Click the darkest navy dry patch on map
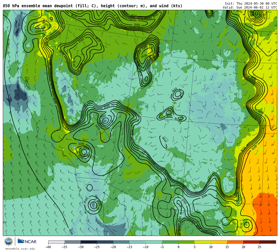 20,95
